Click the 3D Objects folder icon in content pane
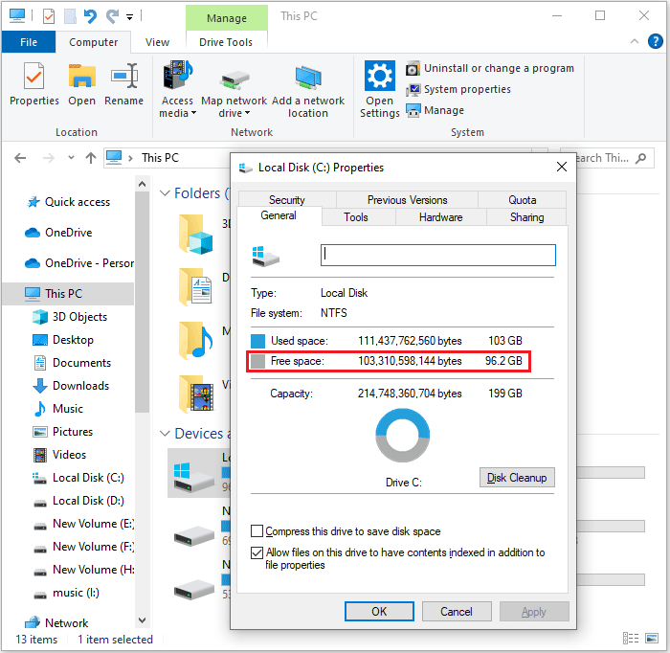This screenshot has height=653, width=670. [195, 235]
